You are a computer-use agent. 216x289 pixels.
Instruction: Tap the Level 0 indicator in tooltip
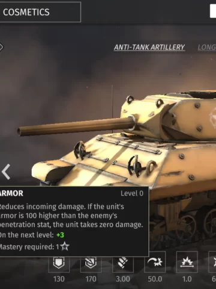point(132,193)
